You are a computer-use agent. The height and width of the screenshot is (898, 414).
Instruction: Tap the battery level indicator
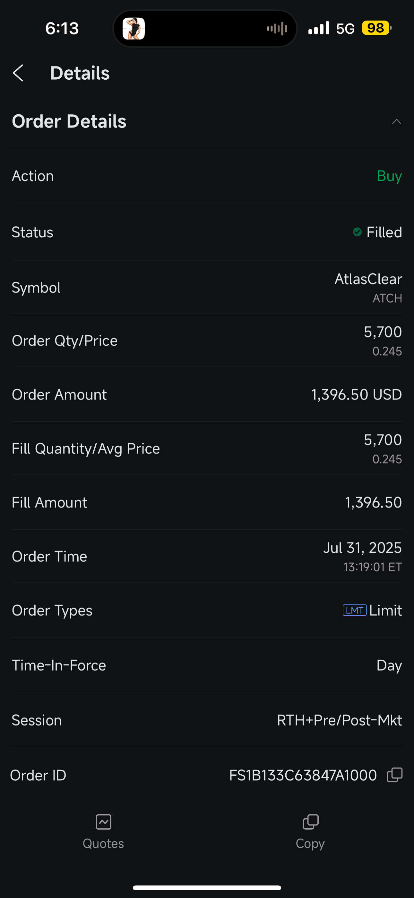pos(376,28)
